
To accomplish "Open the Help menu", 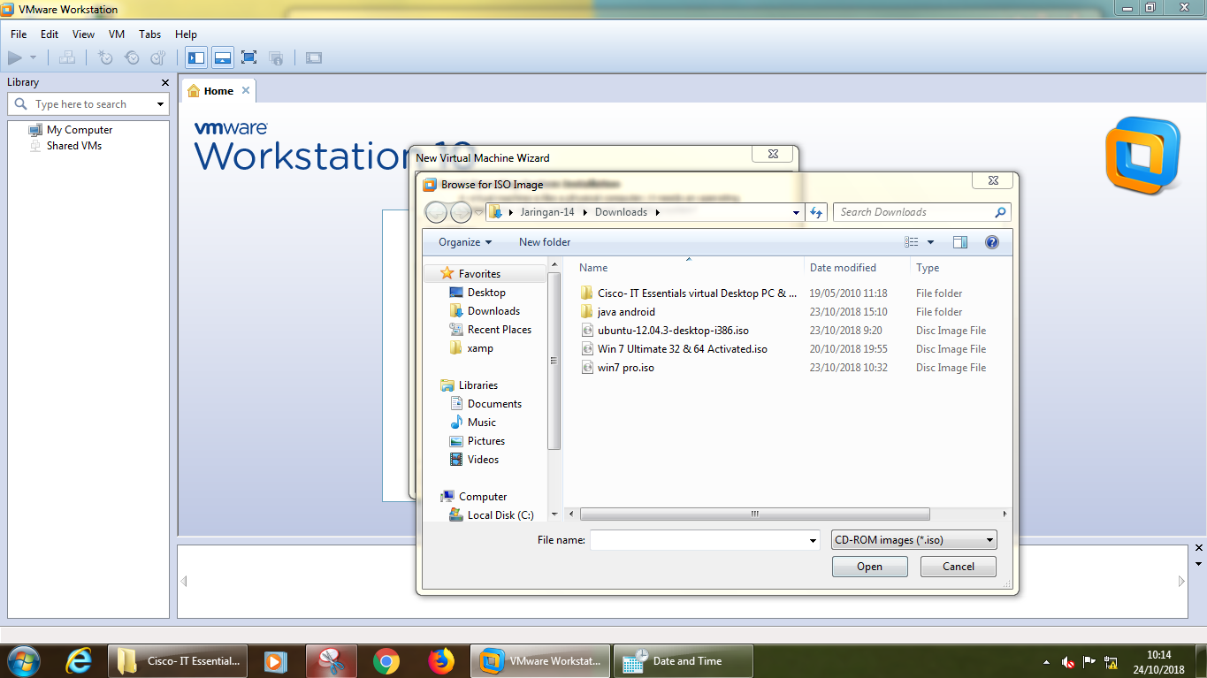I will point(186,34).
